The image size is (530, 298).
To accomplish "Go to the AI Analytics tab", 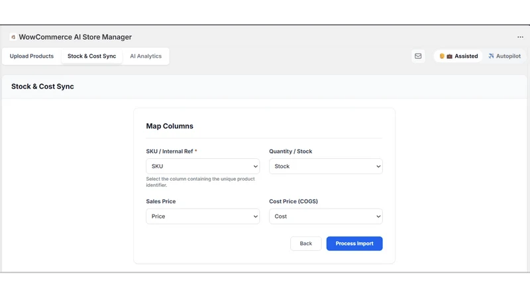I will (146, 56).
